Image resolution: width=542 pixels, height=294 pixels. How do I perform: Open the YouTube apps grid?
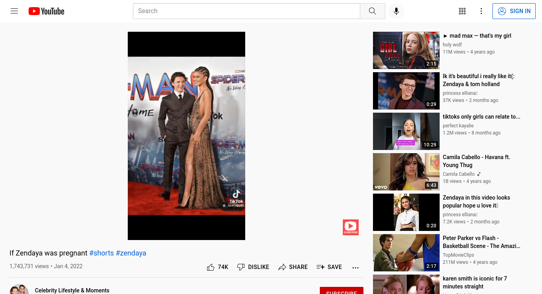[462, 11]
